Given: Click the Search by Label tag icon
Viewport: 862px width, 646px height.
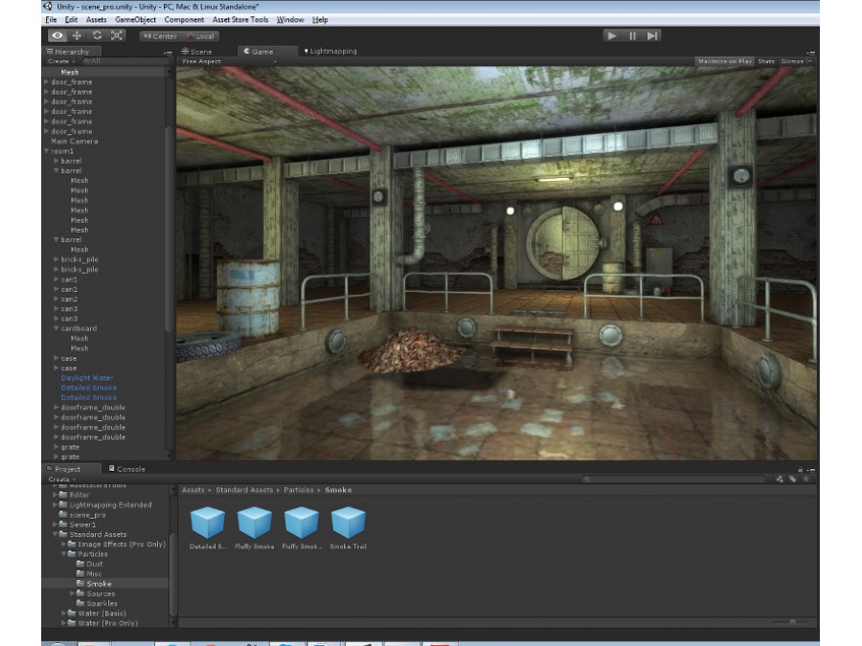Looking at the screenshot, I should [x=793, y=479].
